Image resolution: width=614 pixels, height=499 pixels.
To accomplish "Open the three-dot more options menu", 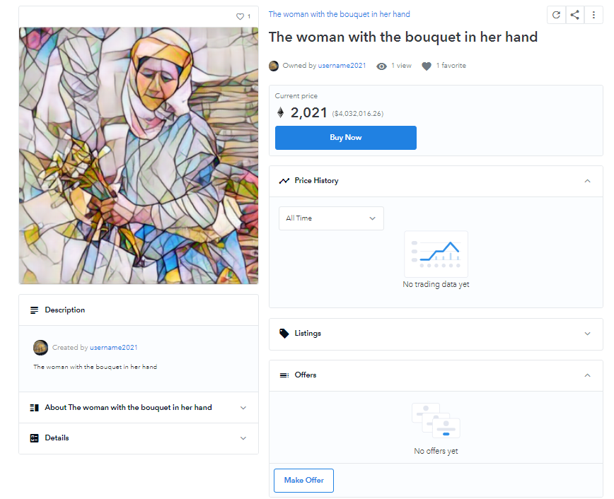I will (593, 15).
